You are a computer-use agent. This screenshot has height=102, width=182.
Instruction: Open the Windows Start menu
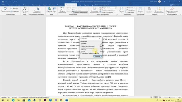(x=2, y=100)
